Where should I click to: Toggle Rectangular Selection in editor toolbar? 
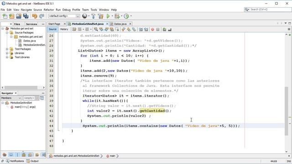117,29
